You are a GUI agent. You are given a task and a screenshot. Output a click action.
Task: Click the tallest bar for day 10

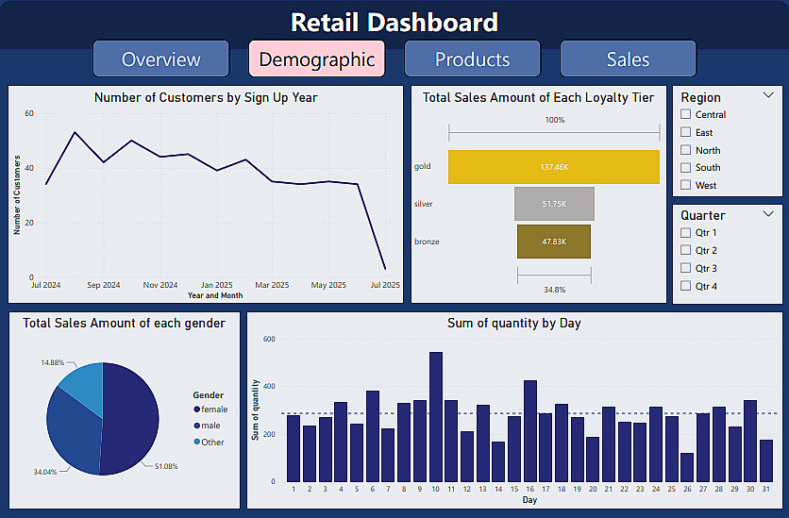[x=436, y=416]
